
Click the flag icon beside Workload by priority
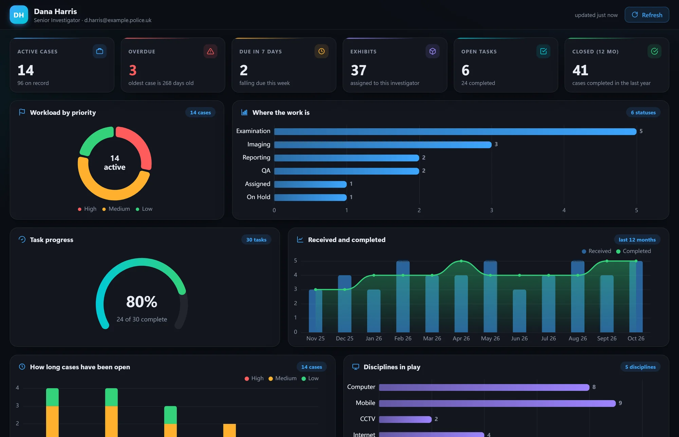tap(22, 112)
